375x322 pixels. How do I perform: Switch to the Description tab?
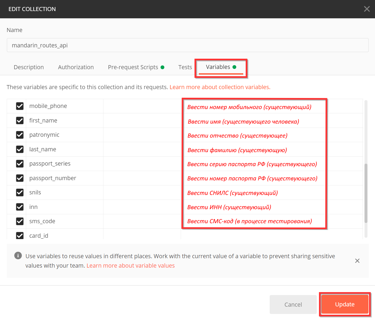tap(29, 67)
